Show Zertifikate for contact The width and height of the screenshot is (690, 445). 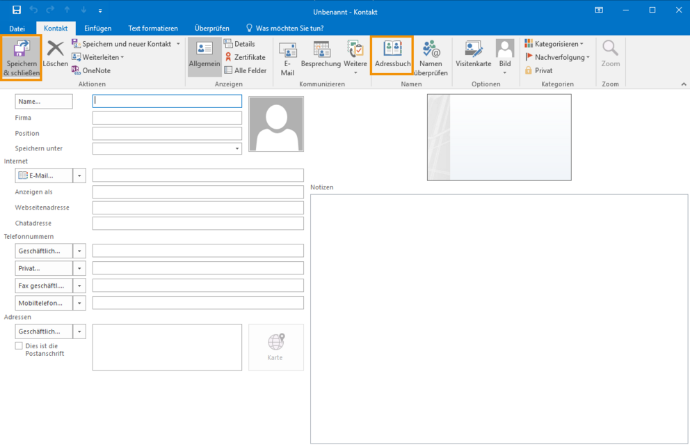coord(245,57)
